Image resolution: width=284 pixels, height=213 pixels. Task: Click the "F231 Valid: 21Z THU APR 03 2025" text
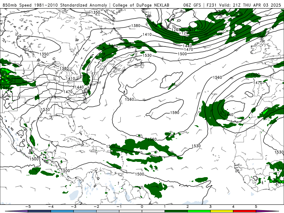[x=244, y=5]
